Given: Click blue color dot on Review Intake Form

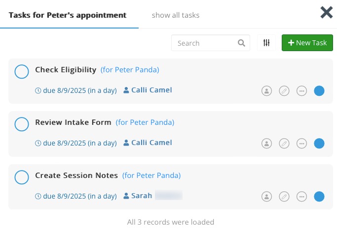Looking at the screenshot, I should 319,144.
